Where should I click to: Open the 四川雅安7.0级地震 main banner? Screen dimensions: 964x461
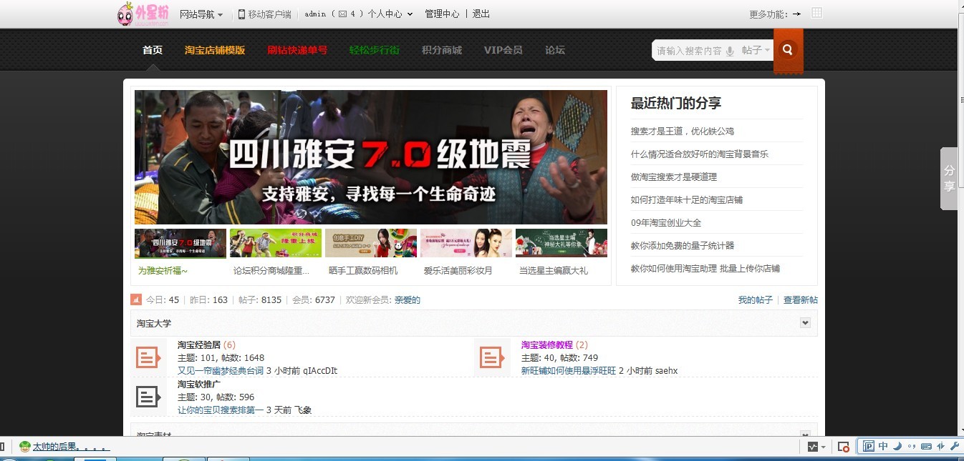tap(371, 157)
